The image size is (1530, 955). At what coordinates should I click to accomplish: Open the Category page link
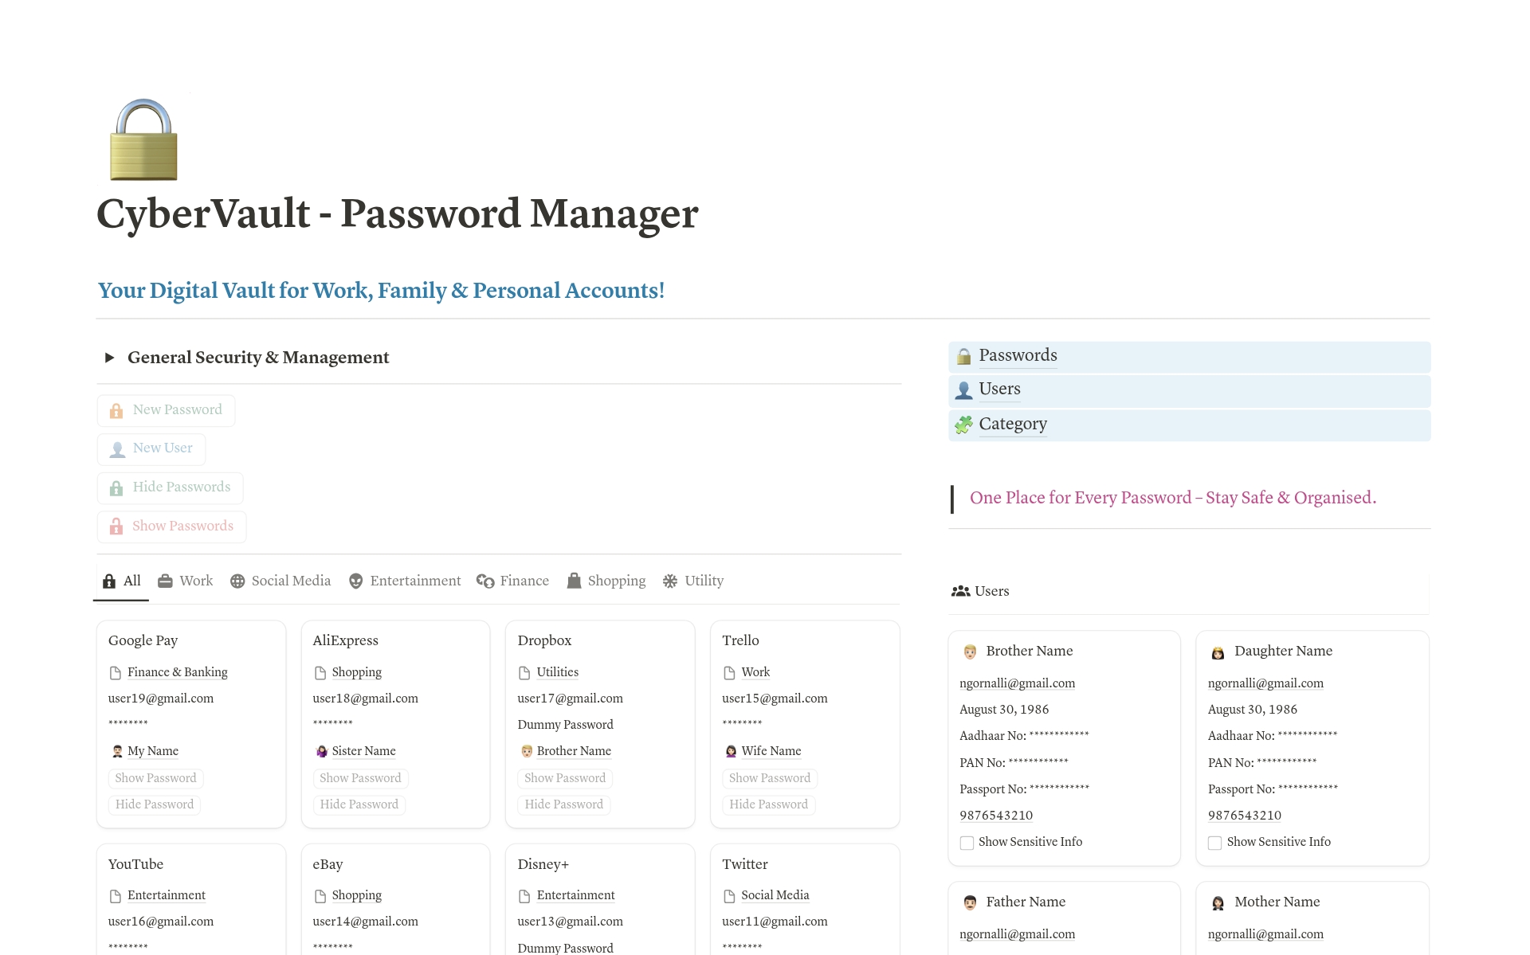1013,424
